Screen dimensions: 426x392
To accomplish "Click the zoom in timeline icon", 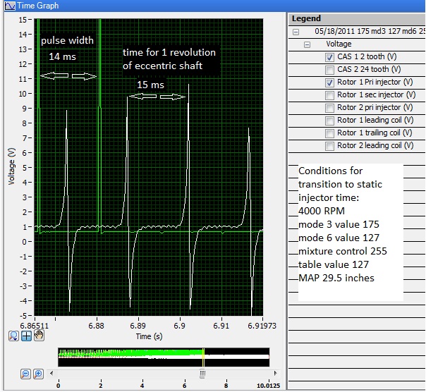I will pyautogui.click(x=38, y=374).
